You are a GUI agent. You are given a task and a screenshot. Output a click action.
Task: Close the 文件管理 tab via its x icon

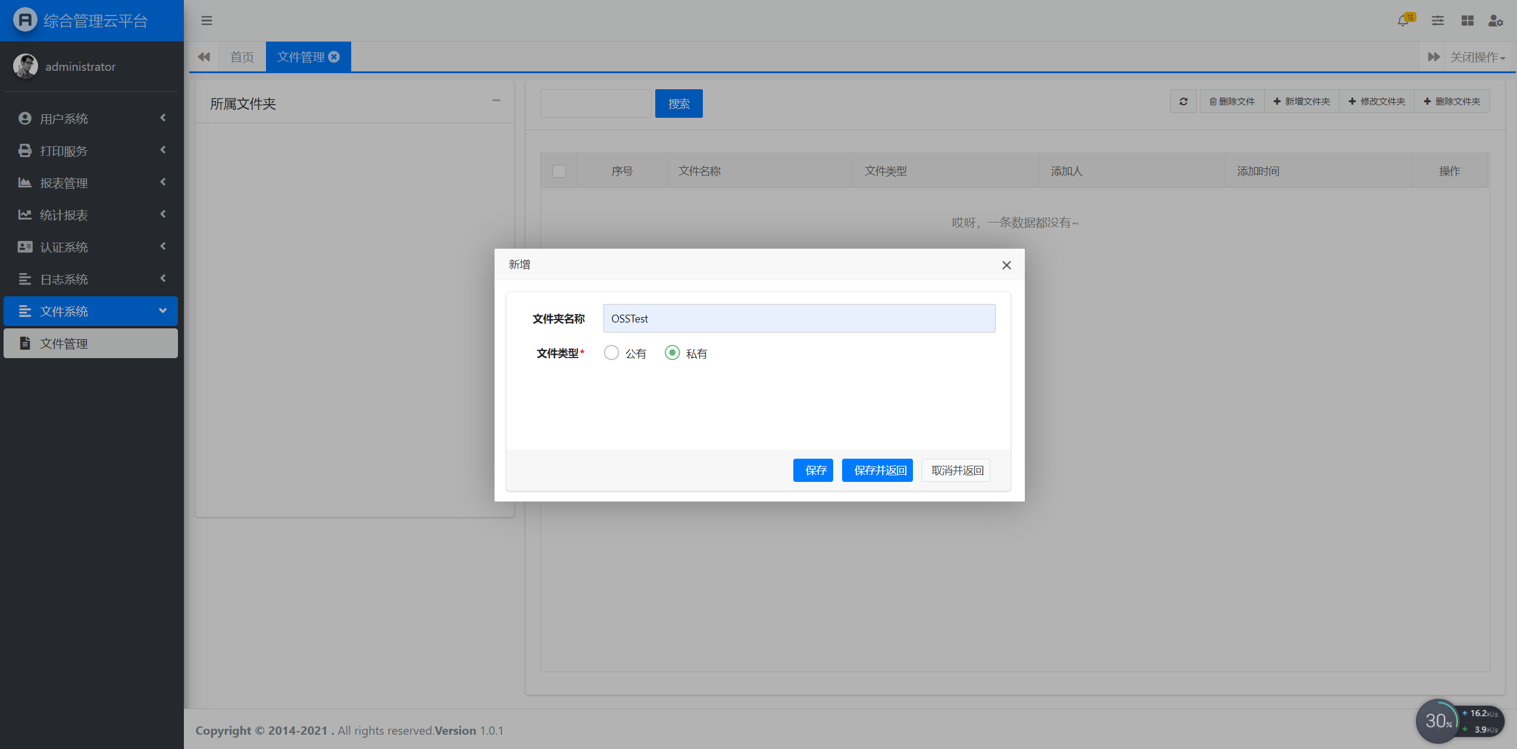pyautogui.click(x=334, y=57)
